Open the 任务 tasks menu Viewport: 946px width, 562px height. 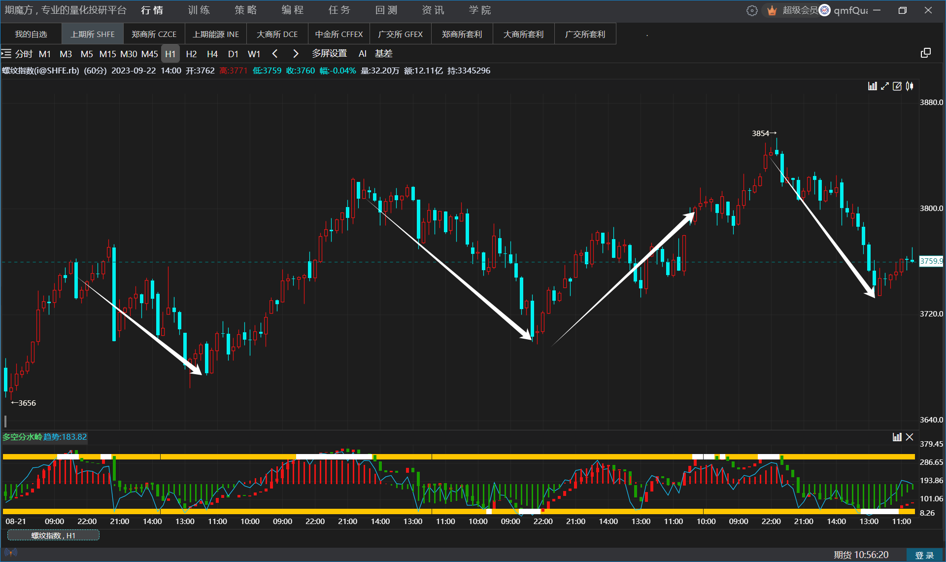click(x=339, y=10)
